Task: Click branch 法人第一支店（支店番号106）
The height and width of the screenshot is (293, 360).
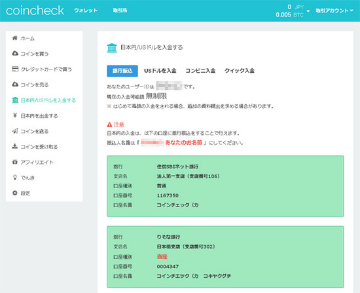Action: pos(189,176)
